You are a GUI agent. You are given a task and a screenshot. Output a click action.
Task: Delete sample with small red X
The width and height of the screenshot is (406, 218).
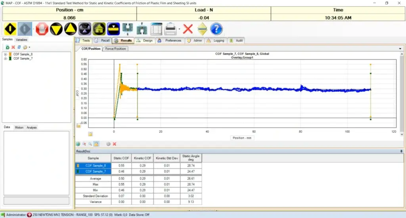(13, 47)
